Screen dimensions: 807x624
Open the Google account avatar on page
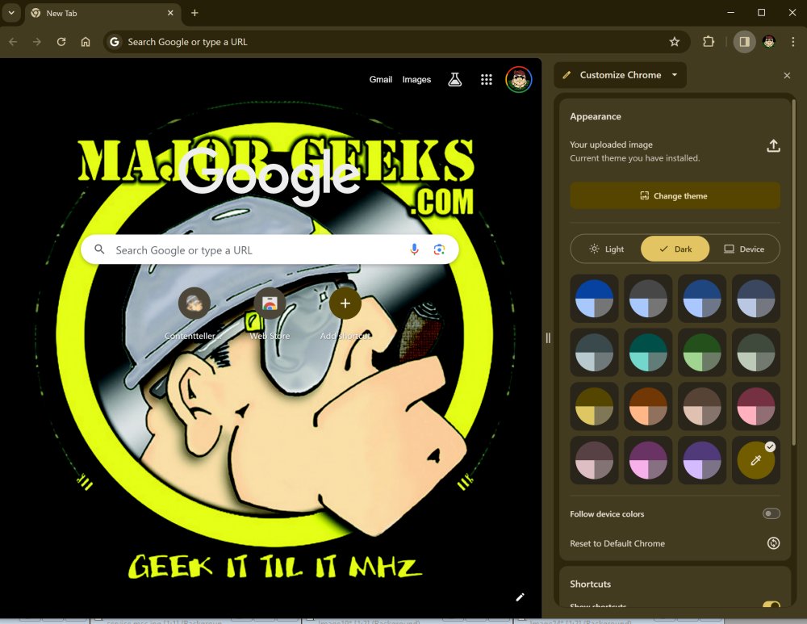[519, 79]
